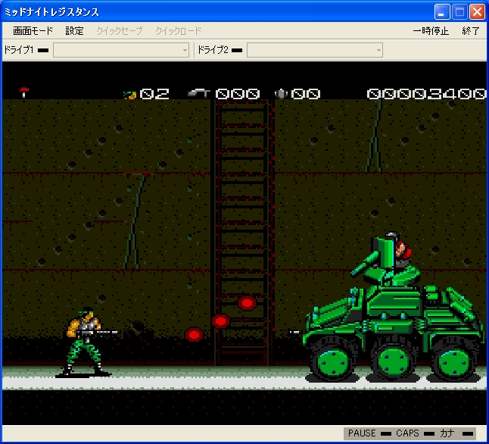This screenshot has height=444, width=489.
Task: Click the greyed クイックセーブ menu item
Action: pos(119,30)
